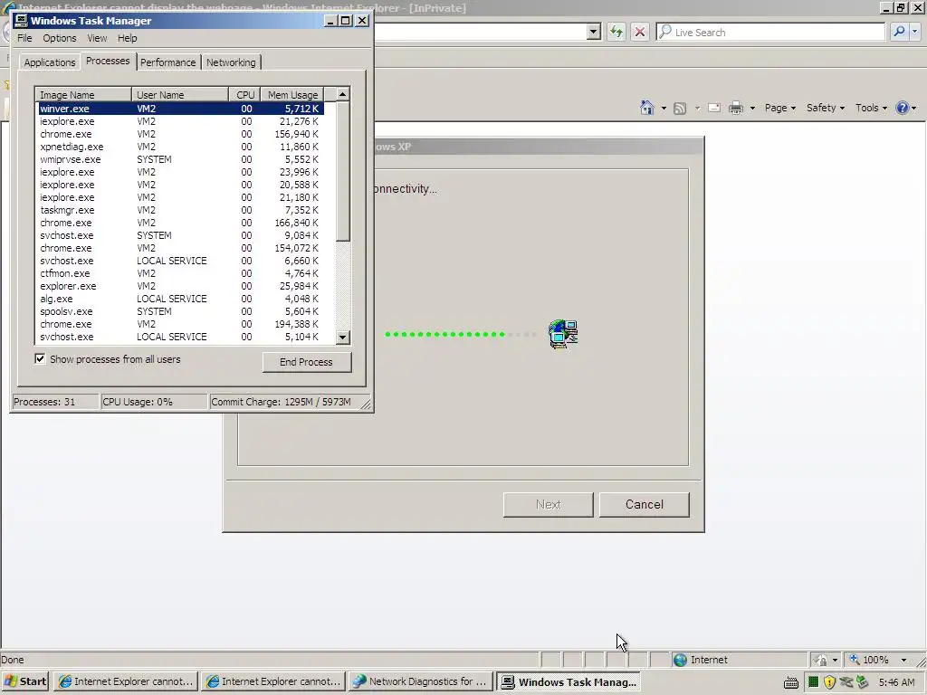Open the address bar dropdown arrow

594,32
